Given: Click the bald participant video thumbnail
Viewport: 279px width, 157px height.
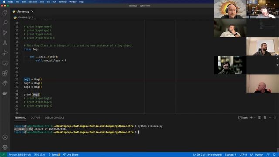Looking at the screenshot, I should (x=262, y=84).
